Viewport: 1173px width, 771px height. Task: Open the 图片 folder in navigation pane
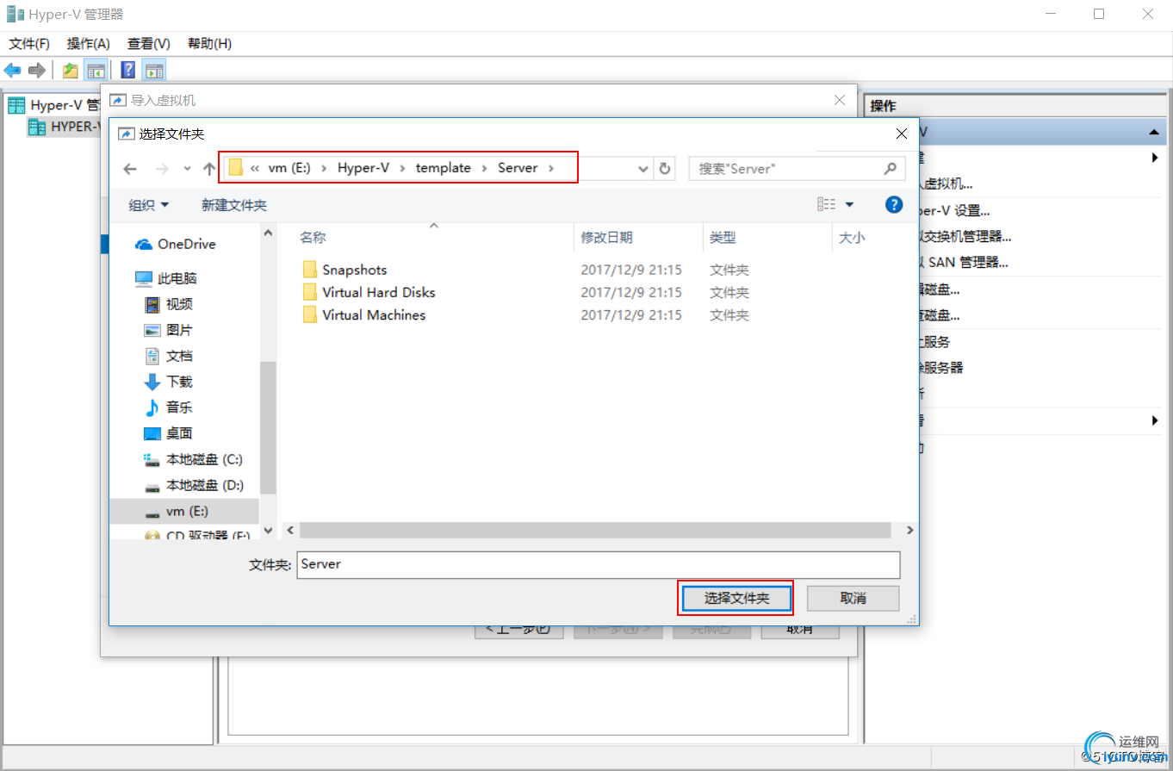[168, 330]
